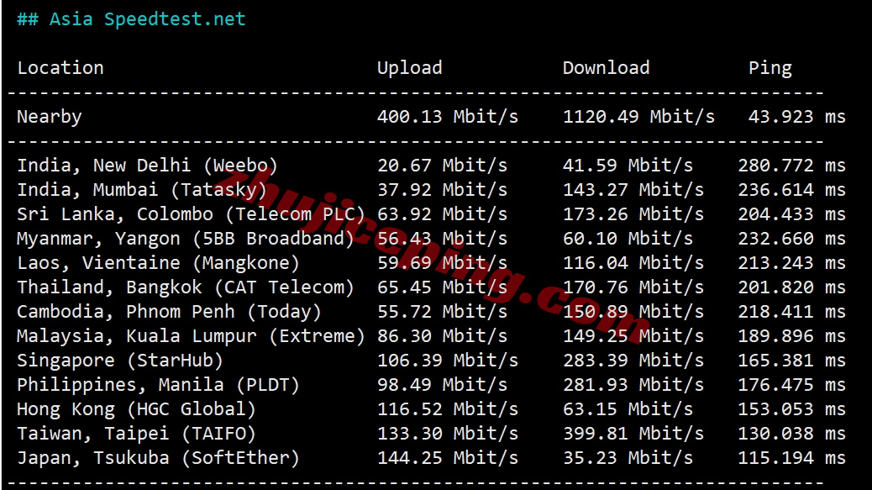The image size is (872, 490).
Task: Select Sri Lanka, Colombo (Telecom PLC) line
Action: (x=431, y=214)
